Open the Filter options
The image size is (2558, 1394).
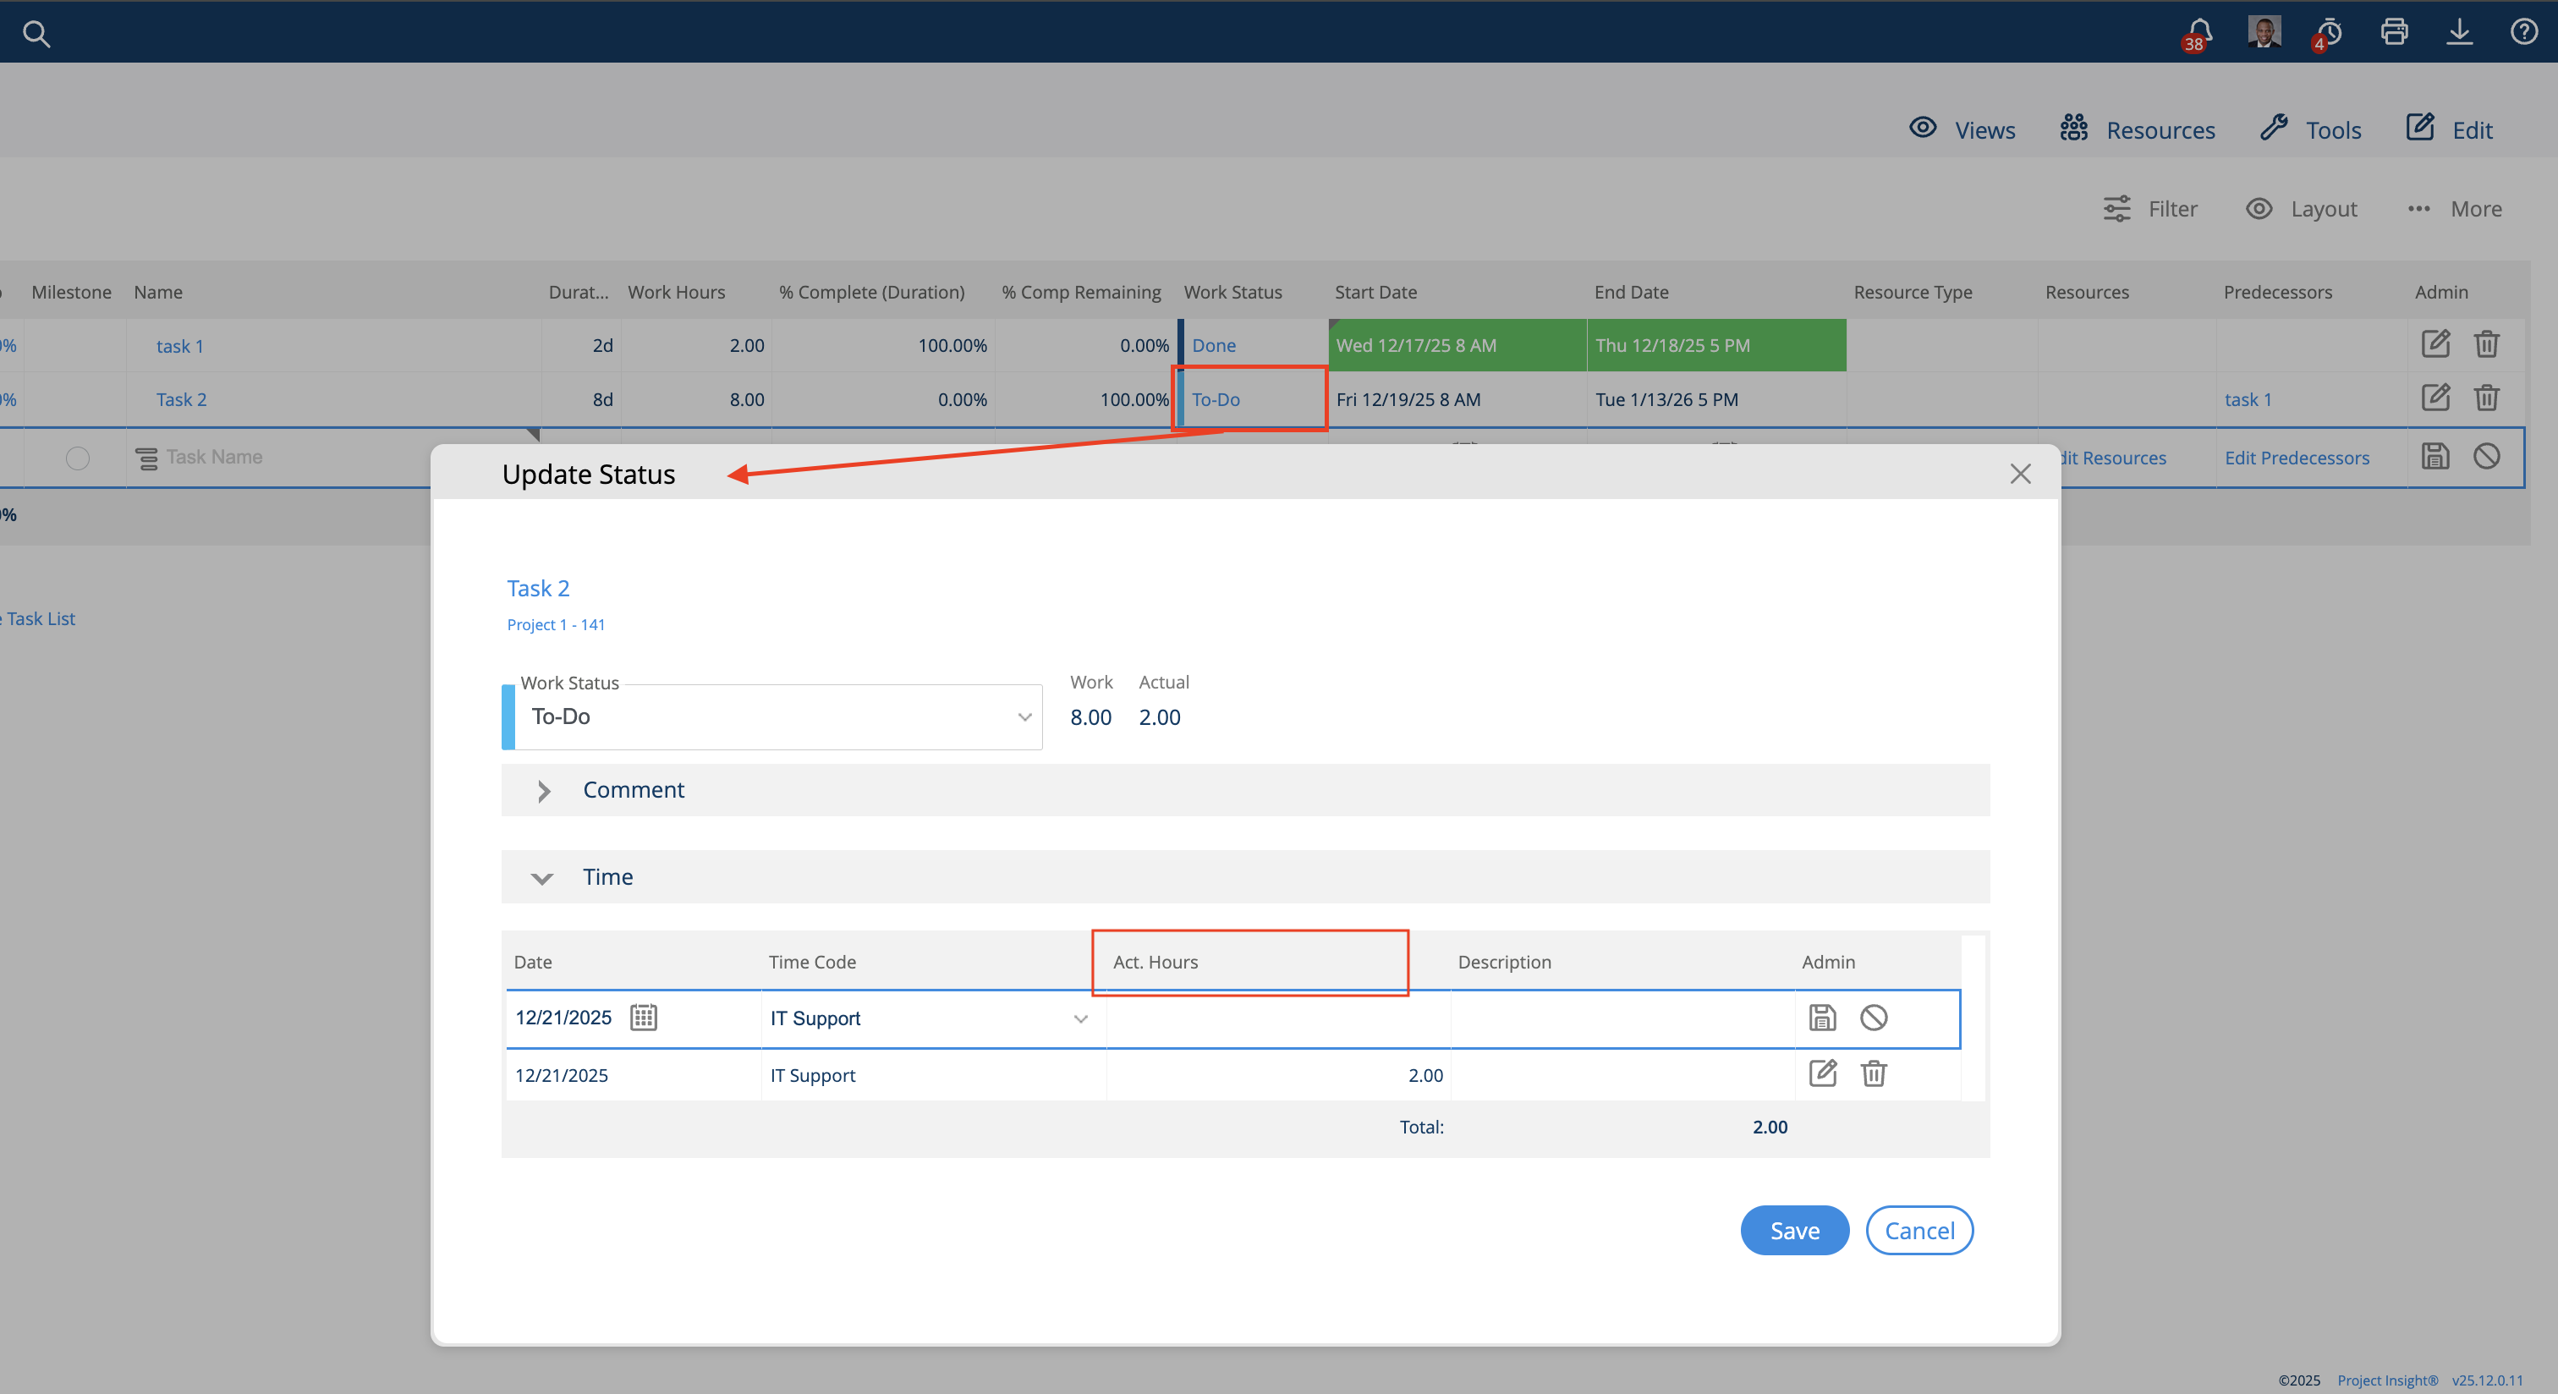pos(2150,208)
